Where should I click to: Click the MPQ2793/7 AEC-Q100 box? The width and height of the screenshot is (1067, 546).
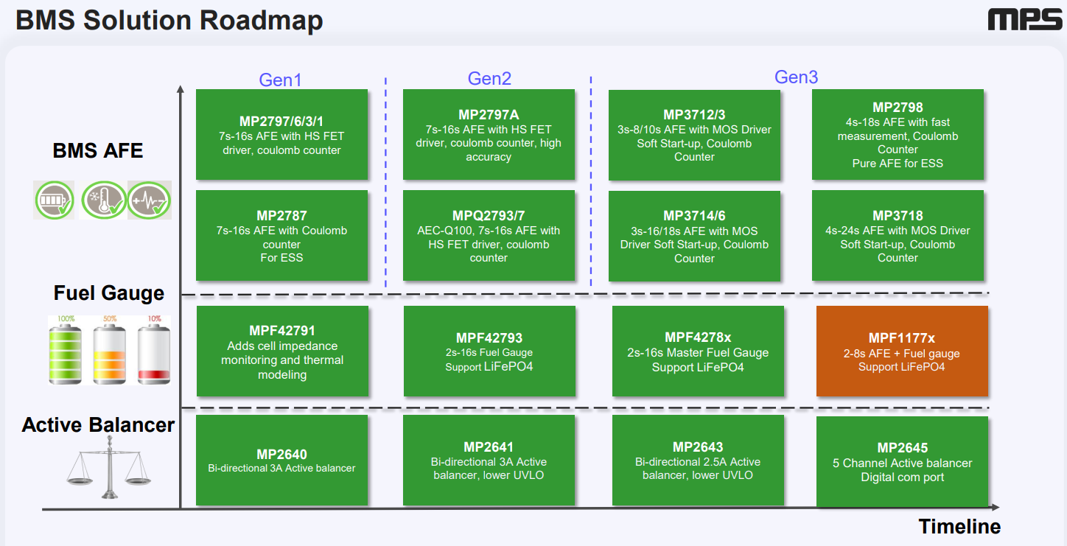489,236
